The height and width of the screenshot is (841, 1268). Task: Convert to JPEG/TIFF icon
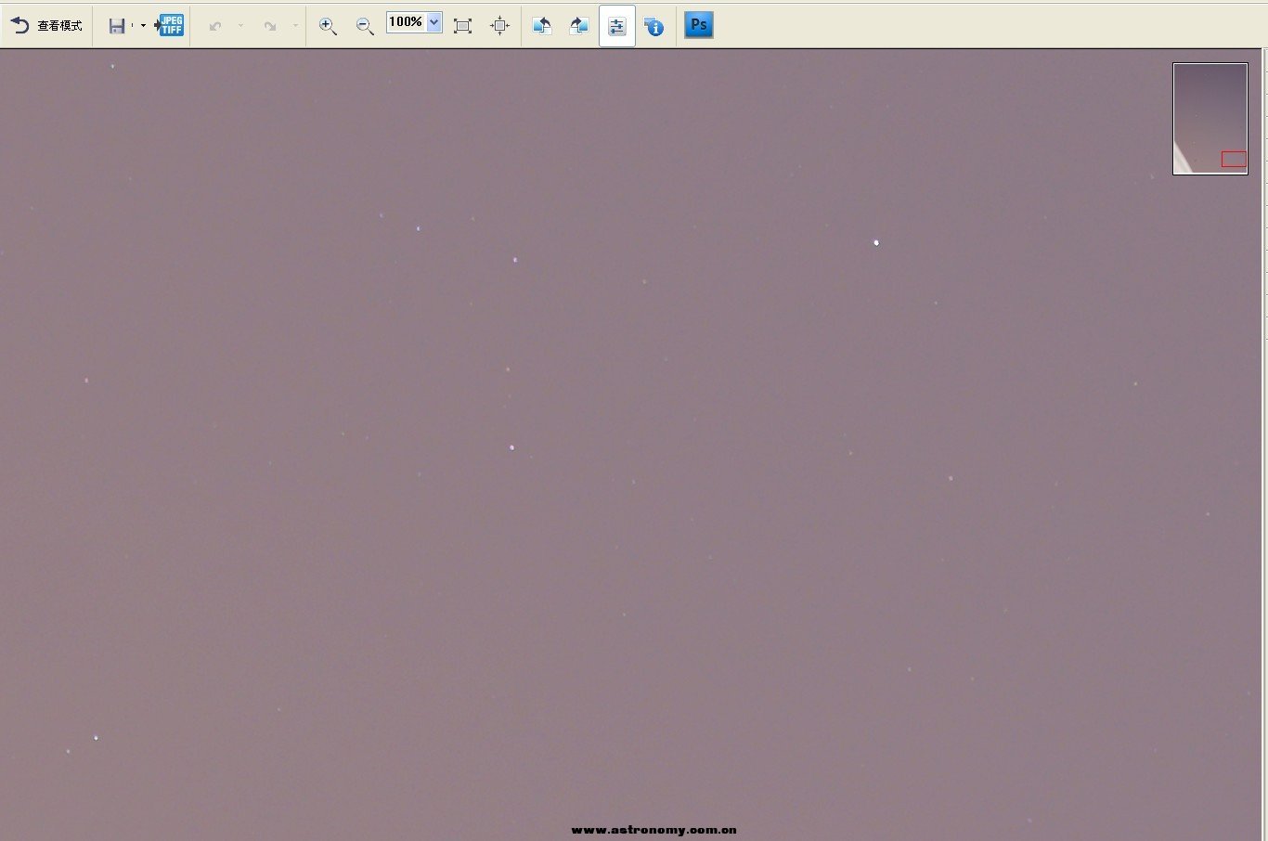click(170, 25)
